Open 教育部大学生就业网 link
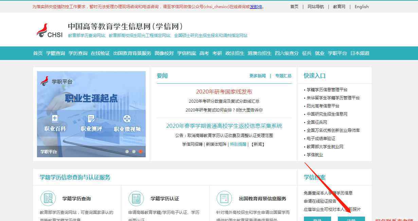 point(325,147)
